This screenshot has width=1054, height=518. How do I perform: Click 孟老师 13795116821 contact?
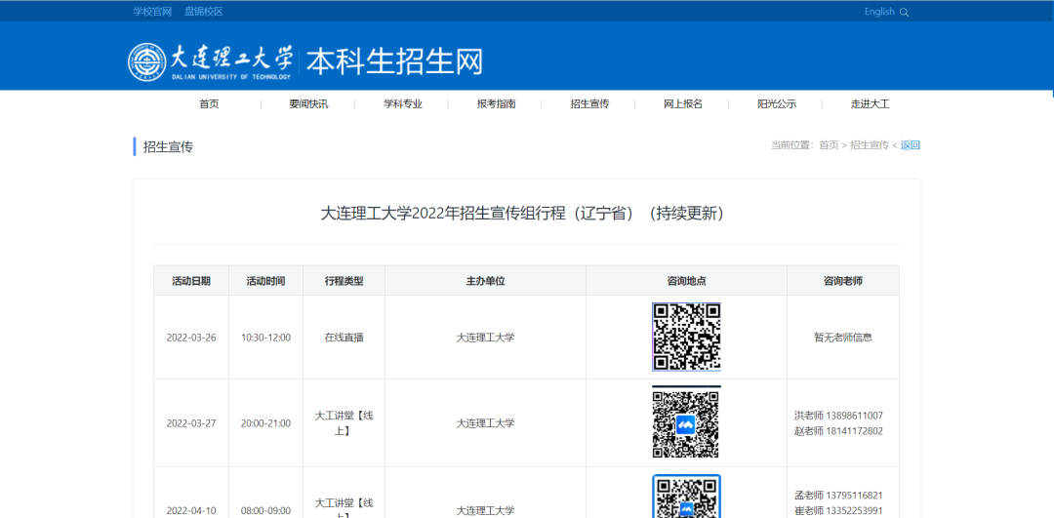click(x=839, y=496)
